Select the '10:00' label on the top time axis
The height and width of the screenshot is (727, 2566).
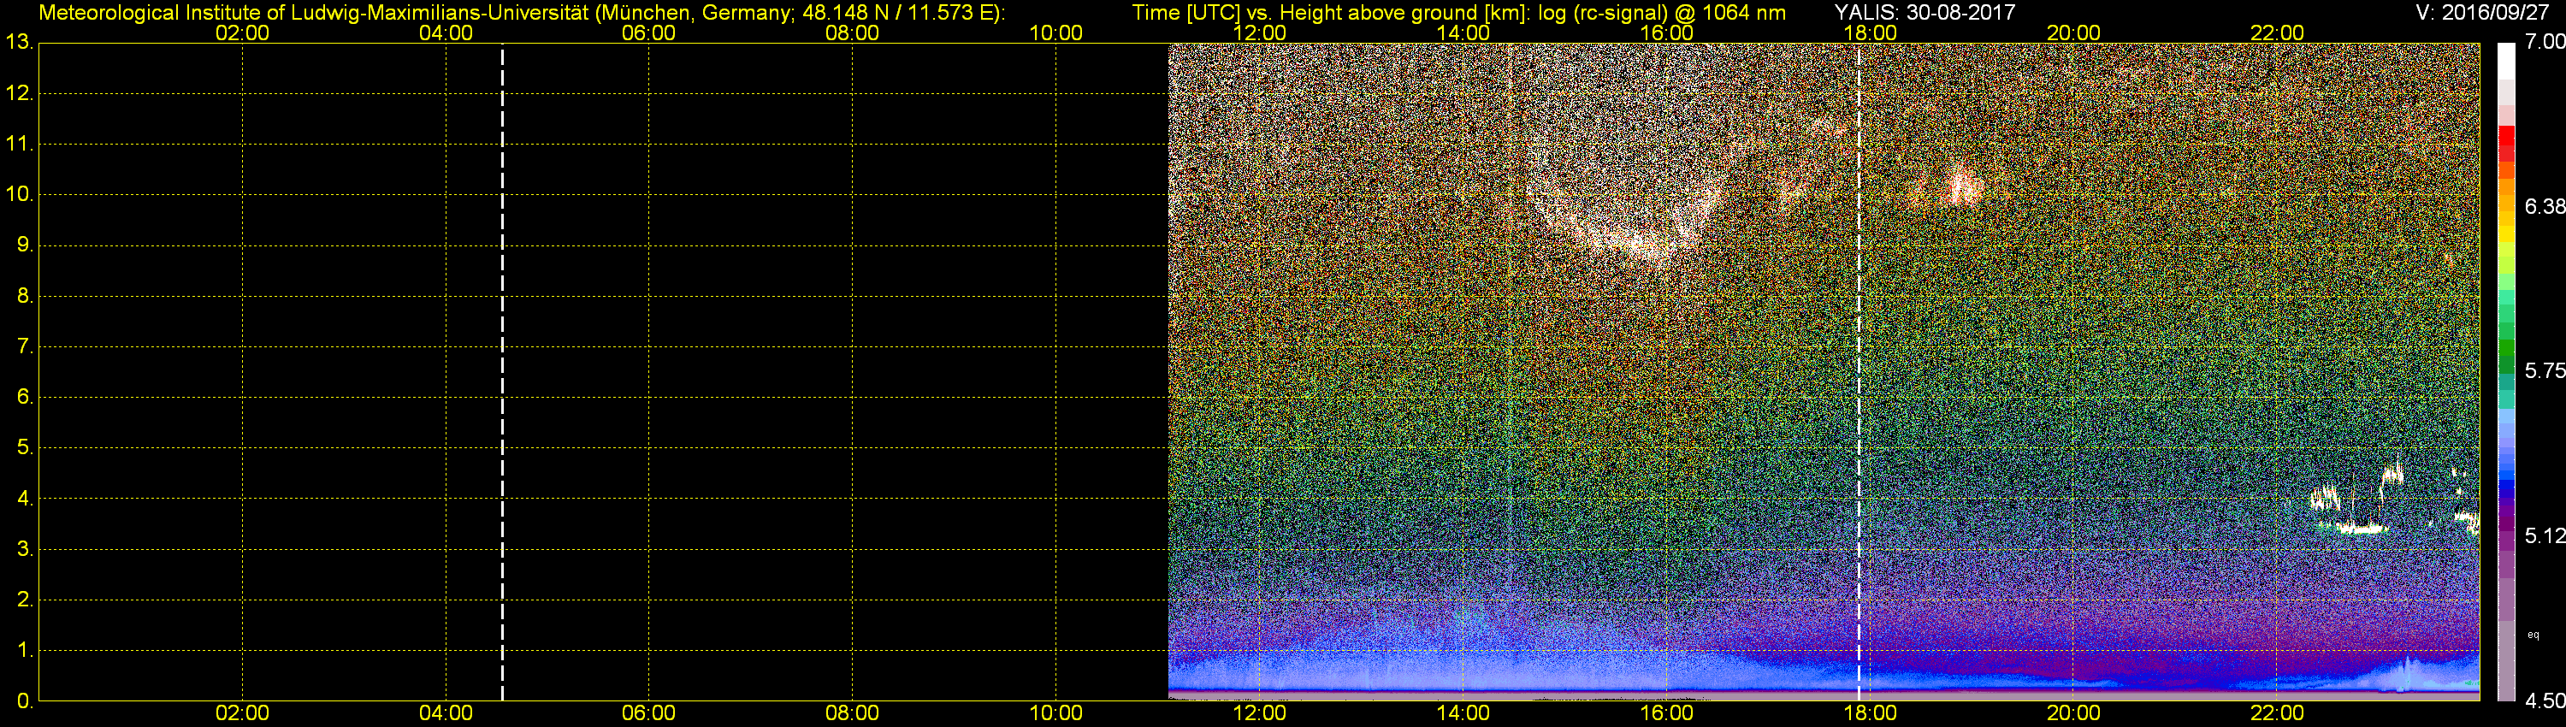(x=1055, y=33)
